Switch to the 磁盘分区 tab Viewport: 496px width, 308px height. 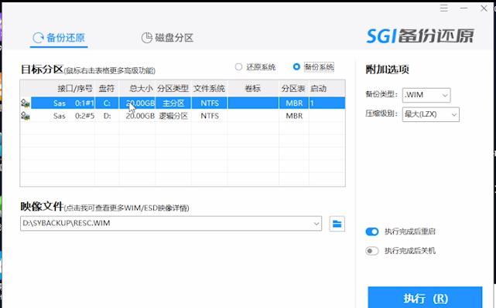point(167,38)
